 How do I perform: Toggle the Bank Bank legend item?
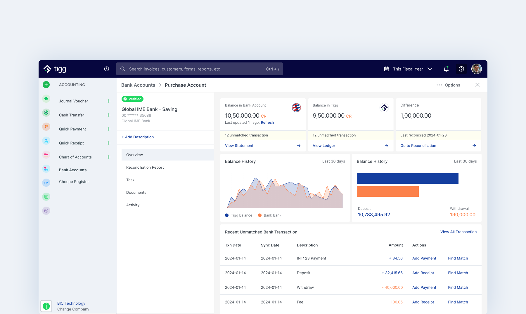pyautogui.click(x=269, y=215)
